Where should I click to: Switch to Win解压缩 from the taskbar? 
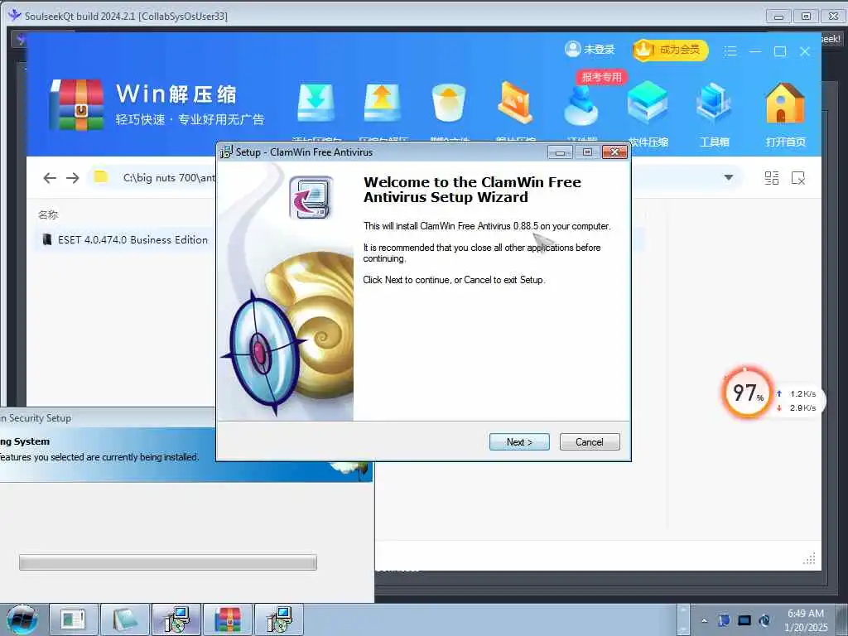coord(228,619)
